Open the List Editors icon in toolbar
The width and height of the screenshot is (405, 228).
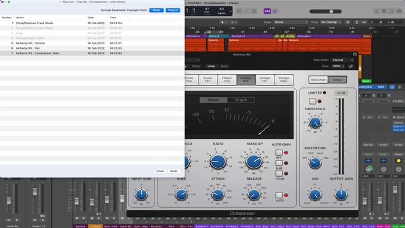[377, 11]
